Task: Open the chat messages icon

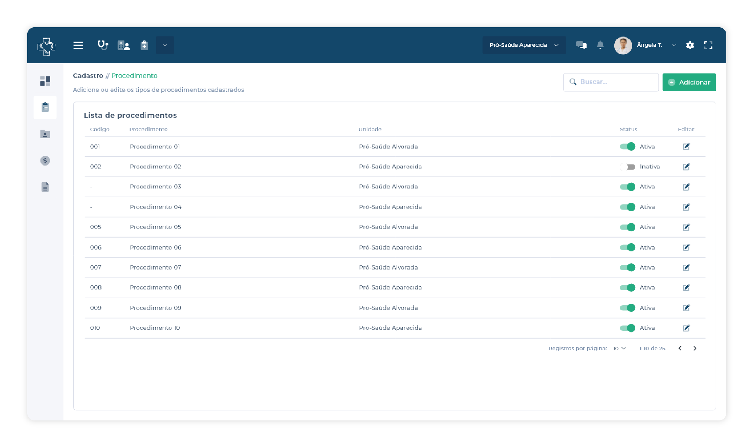Action: click(x=581, y=45)
